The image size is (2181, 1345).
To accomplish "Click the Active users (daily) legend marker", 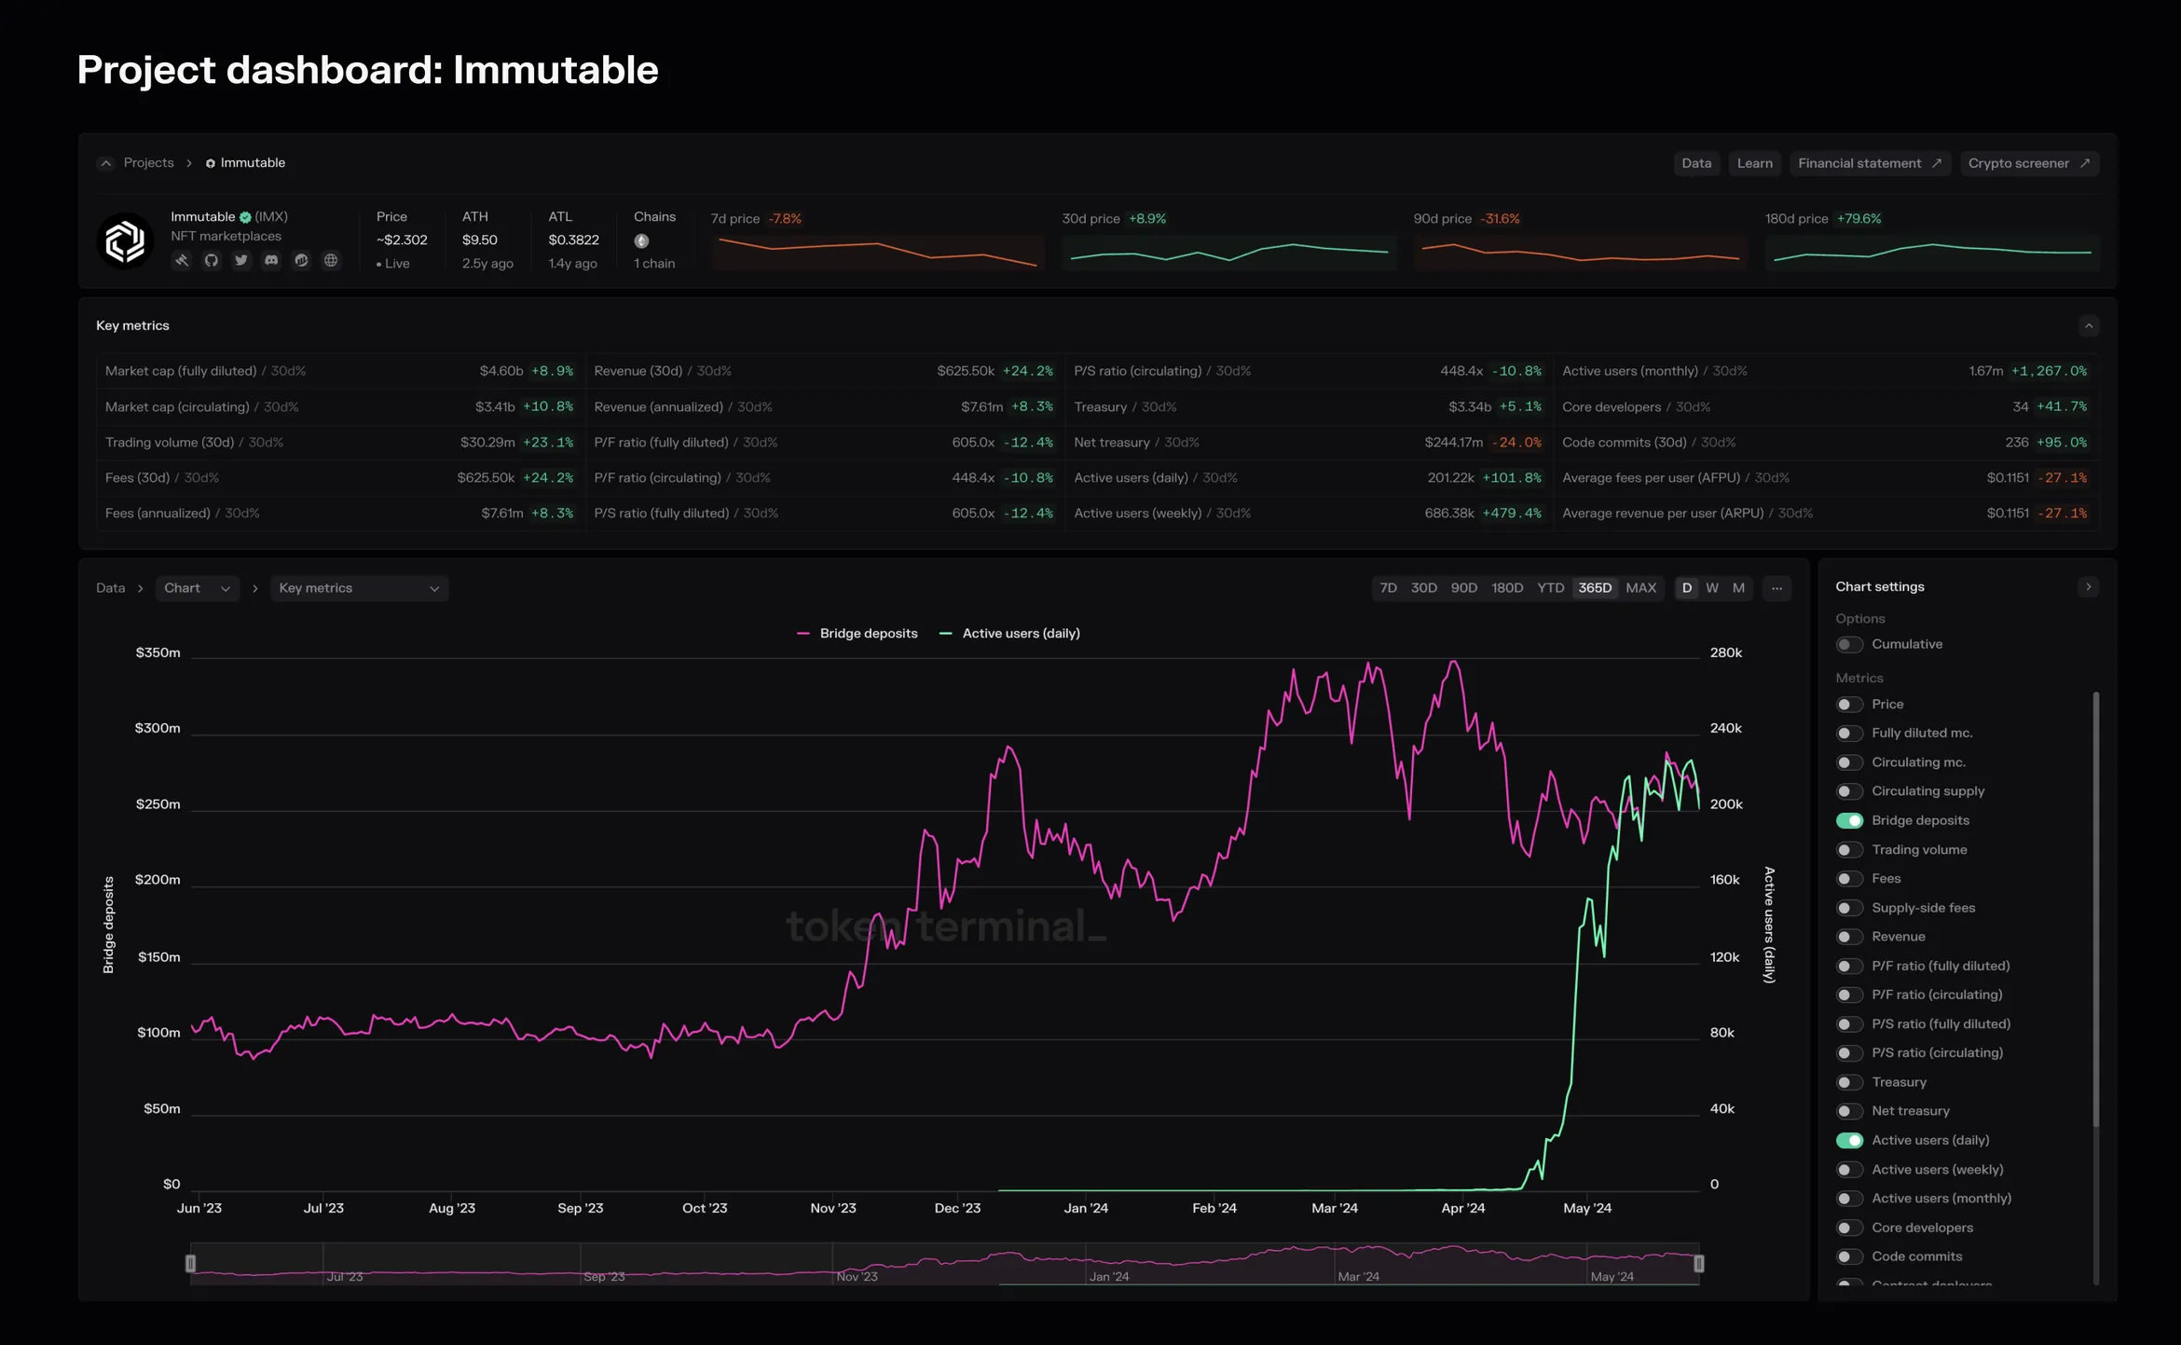I will [x=946, y=634].
